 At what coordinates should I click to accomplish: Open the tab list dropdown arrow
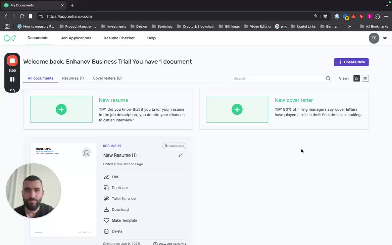pyautogui.click(x=387, y=5)
